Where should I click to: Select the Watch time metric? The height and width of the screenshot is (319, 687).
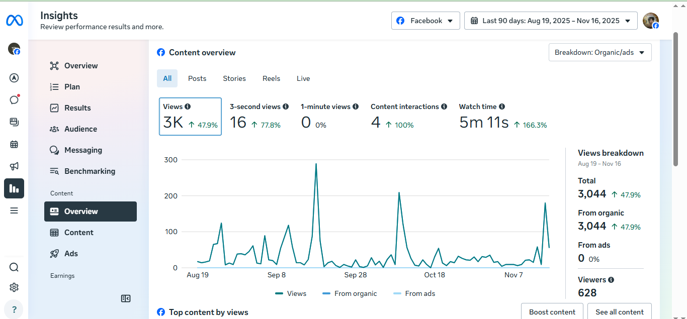coord(502,117)
